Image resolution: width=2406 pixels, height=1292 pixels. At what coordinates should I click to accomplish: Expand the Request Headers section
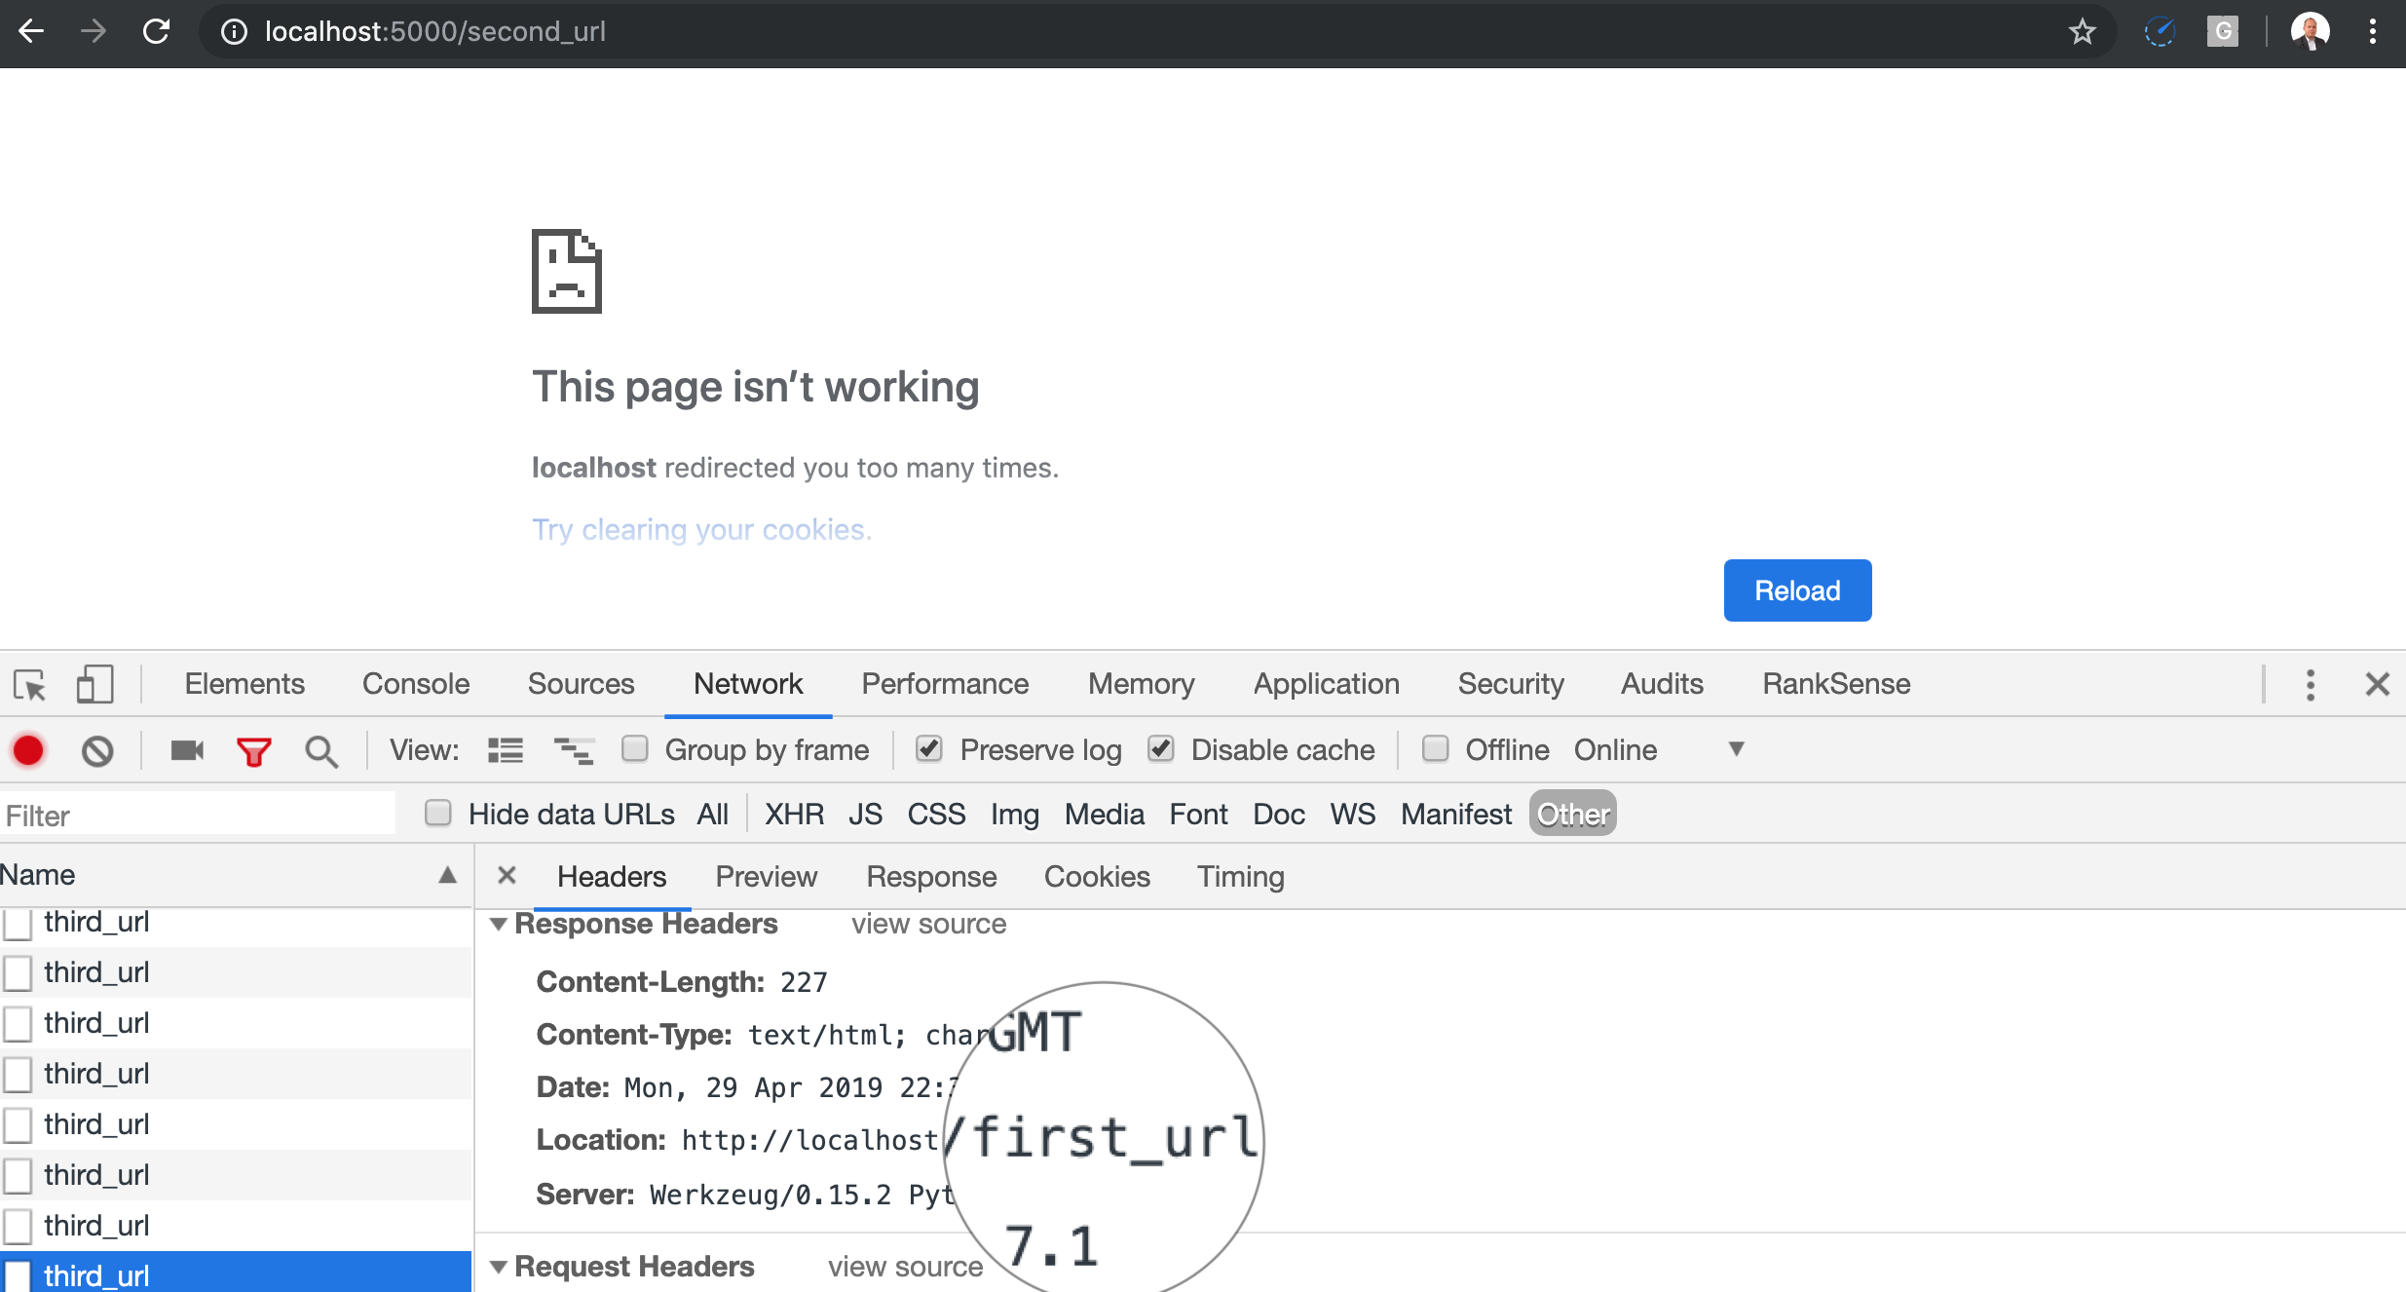pos(500,1267)
